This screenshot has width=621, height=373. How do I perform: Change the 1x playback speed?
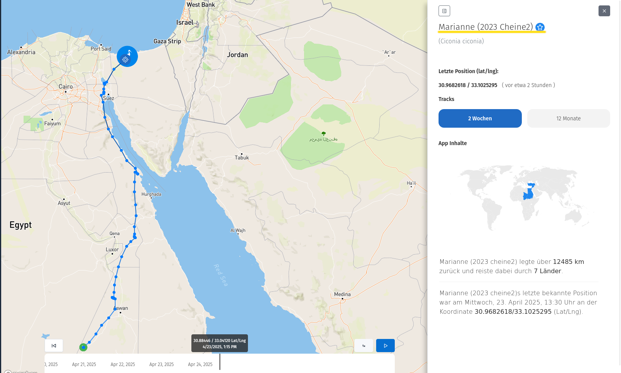(363, 346)
